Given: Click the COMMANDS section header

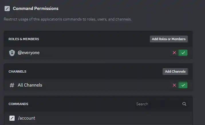Looking at the screenshot, I should click(x=18, y=104).
